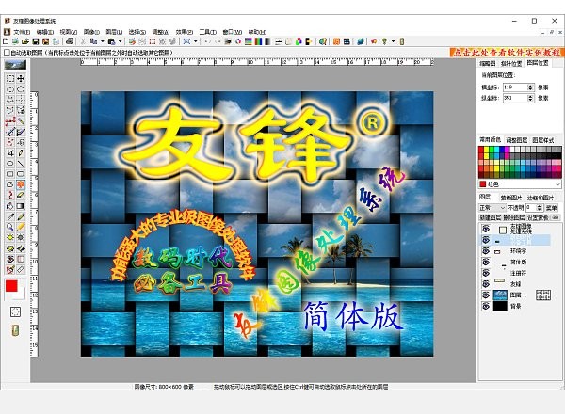Select the Crop tool in toolbox

[x=10, y=152]
